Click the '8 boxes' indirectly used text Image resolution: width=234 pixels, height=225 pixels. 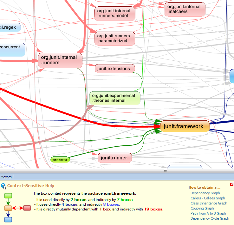[x=111, y=204]
